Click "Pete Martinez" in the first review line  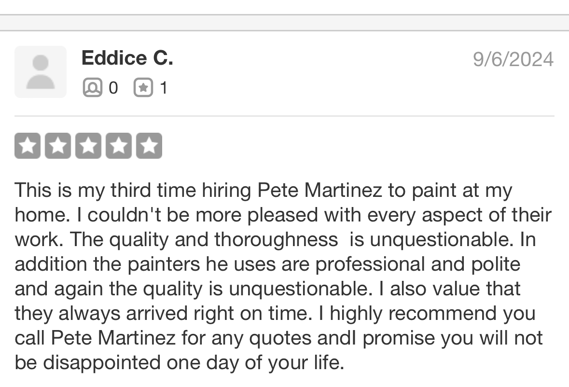(x=320, y=190)
